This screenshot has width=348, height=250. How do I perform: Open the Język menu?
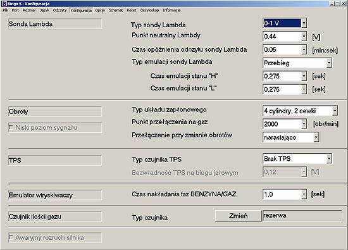click(x=44, y=10)
